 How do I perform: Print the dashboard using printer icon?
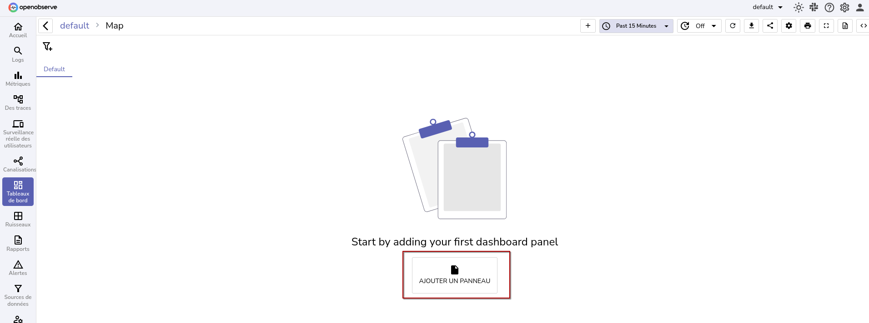click(808, 26)
